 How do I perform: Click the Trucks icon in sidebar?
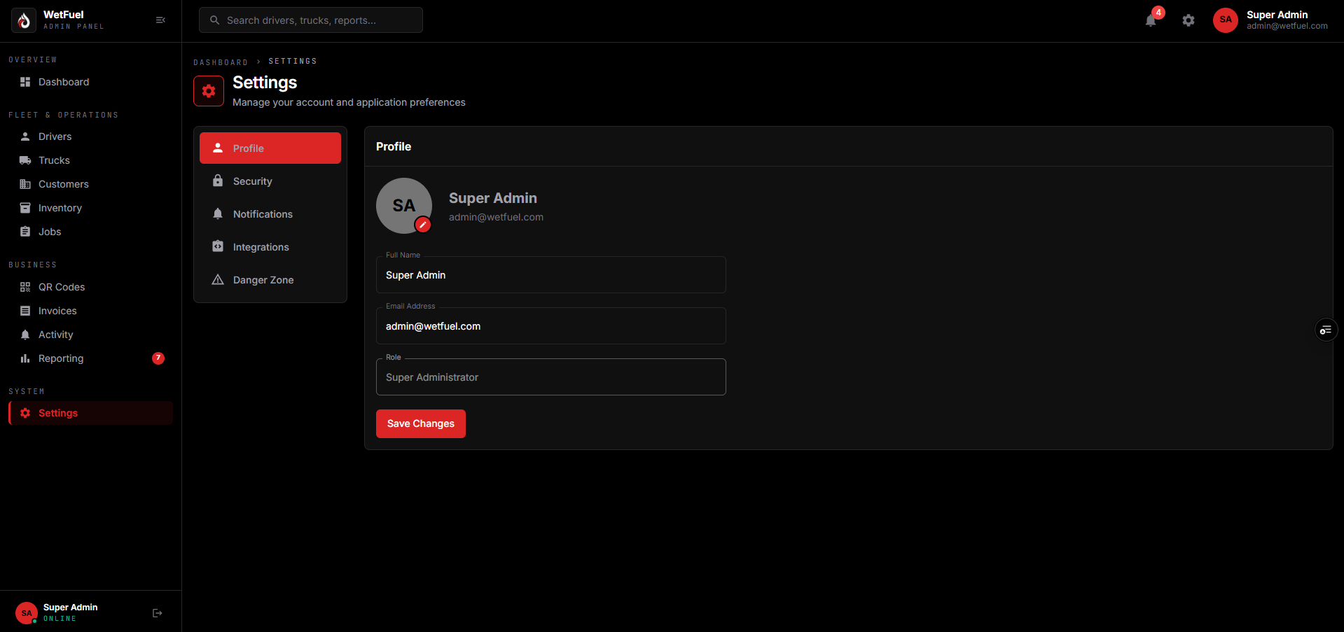[25, 160]
